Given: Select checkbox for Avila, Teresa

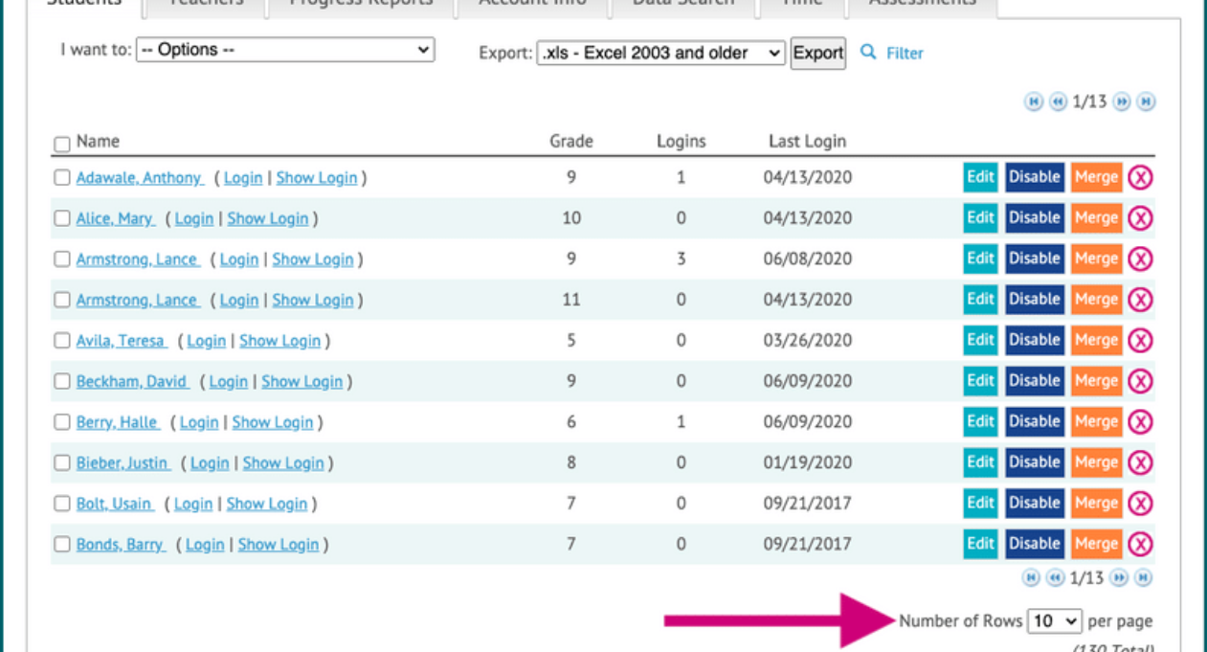Looking at the screenshot, I should [62, 341].
